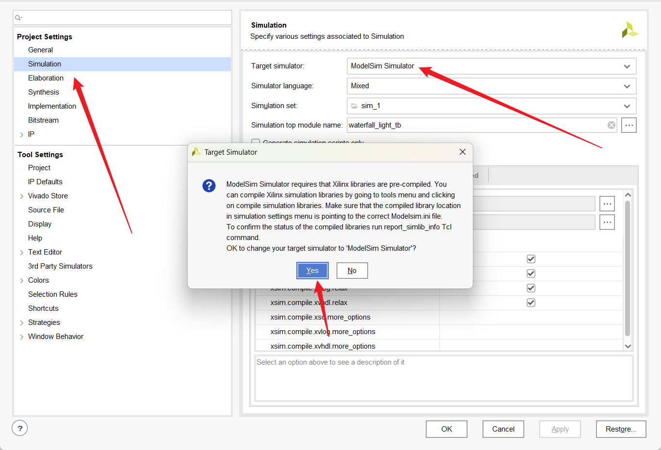Screen dimensions: 661x450
Task: Expand the Colors node
Action: tap(21, 280)
